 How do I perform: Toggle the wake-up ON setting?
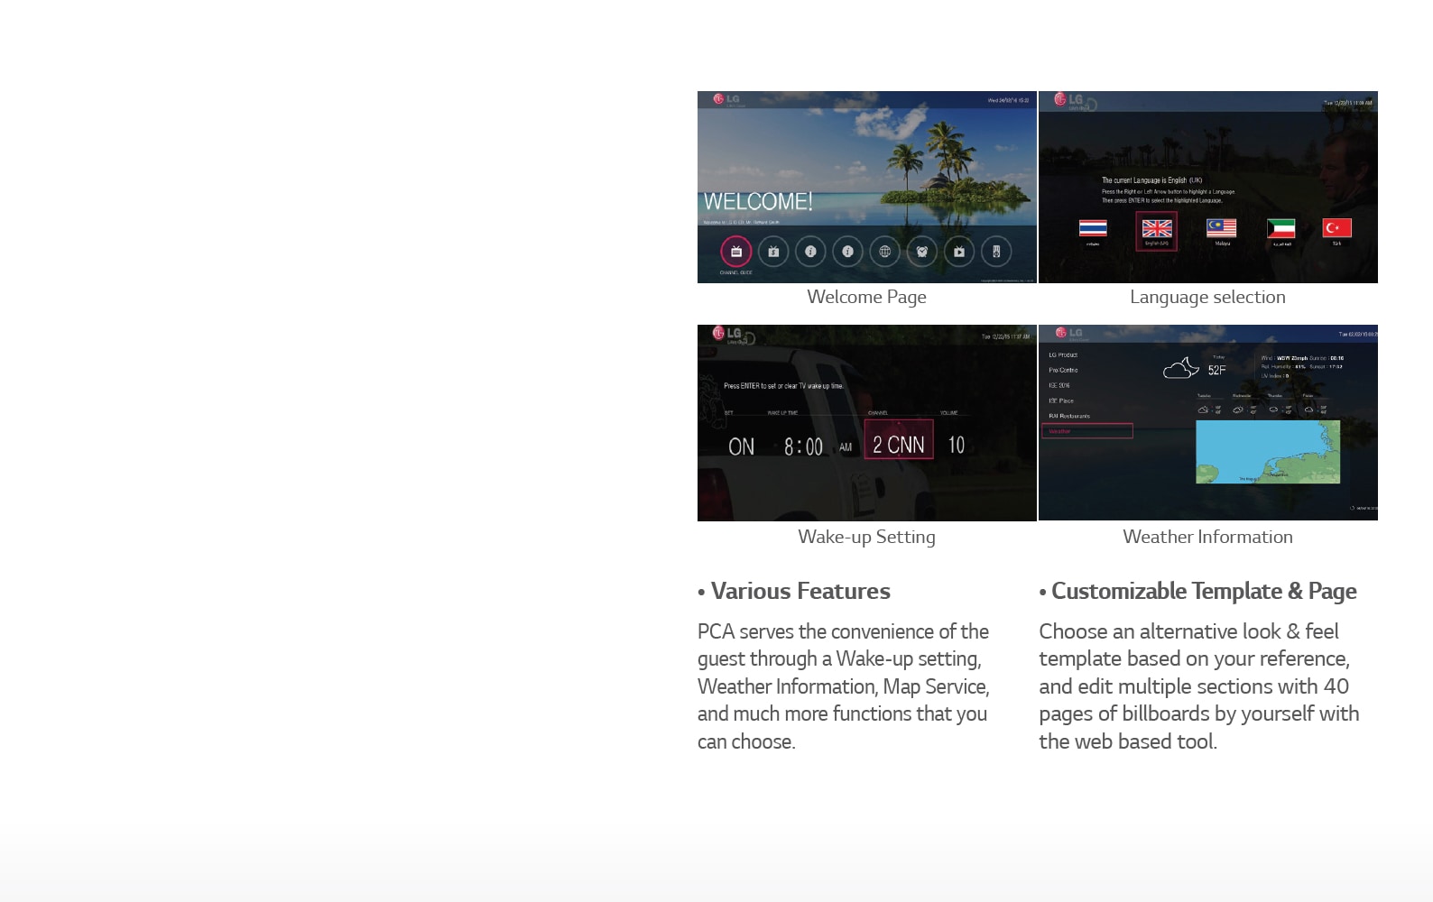click(741, 446)
